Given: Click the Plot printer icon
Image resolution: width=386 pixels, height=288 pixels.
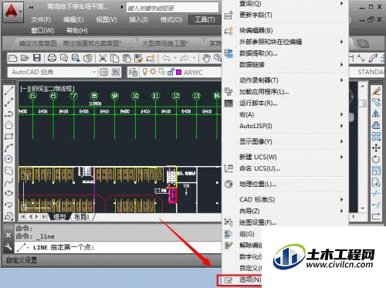Looking at the screenshot, I should 52,58.
